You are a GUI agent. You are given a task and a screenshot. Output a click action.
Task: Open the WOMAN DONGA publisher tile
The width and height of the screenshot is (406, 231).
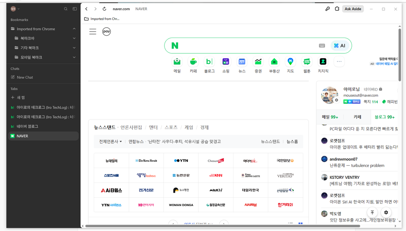181,205
